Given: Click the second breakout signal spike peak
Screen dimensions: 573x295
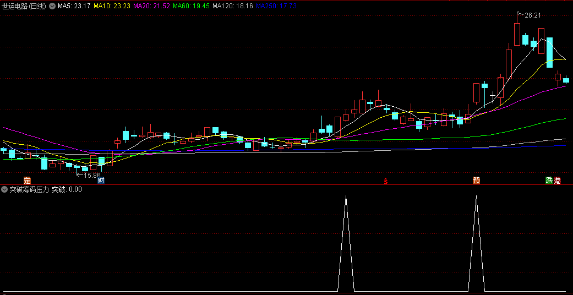Looking at the screenshot, I should point(476,196).
